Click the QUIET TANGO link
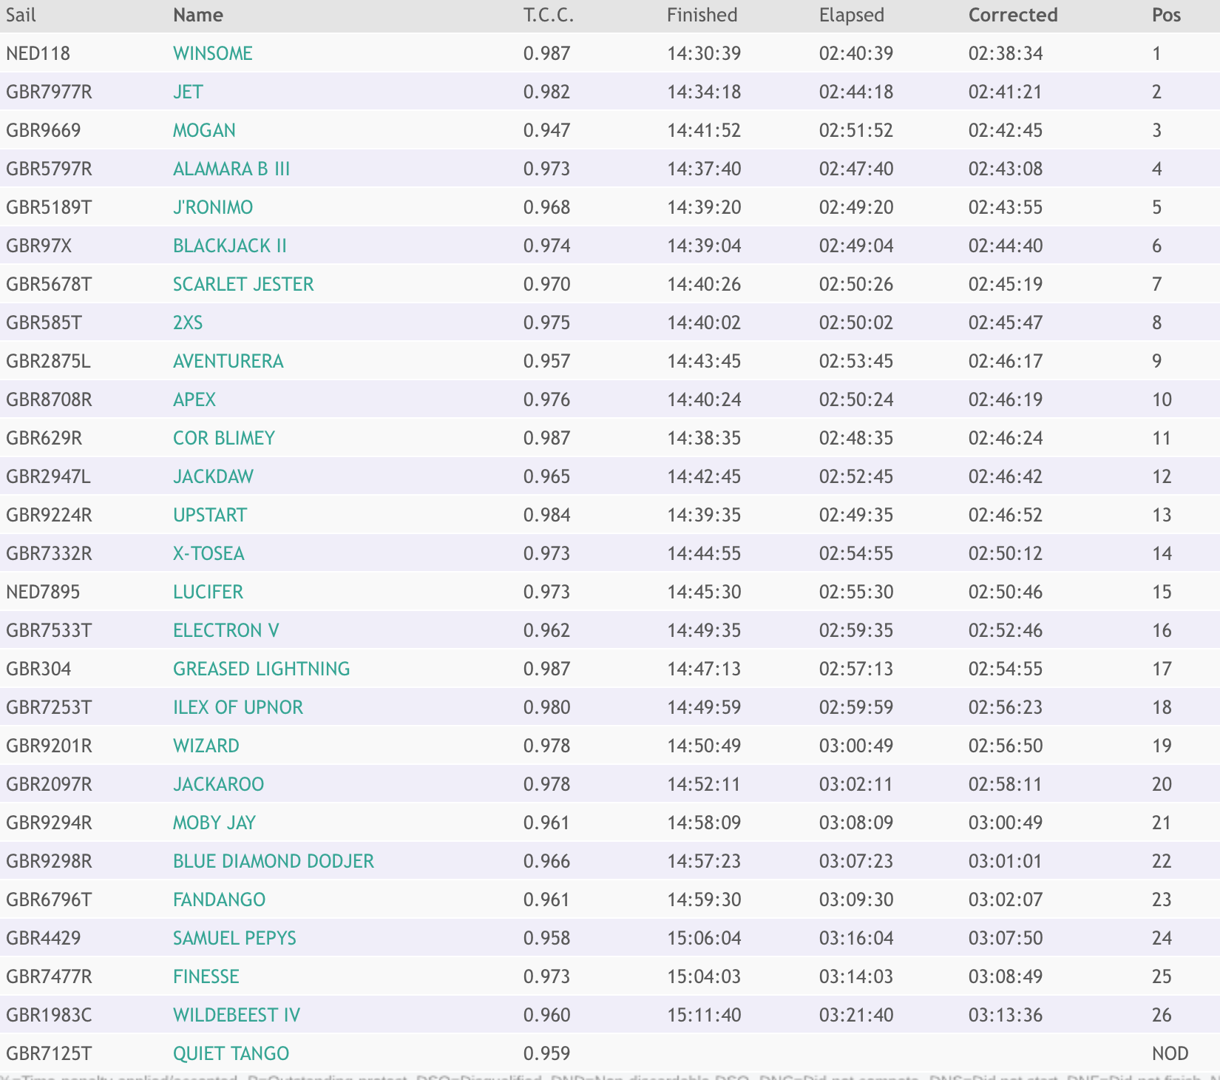Screen dimensions: 1220x1080 (231, 1053)
